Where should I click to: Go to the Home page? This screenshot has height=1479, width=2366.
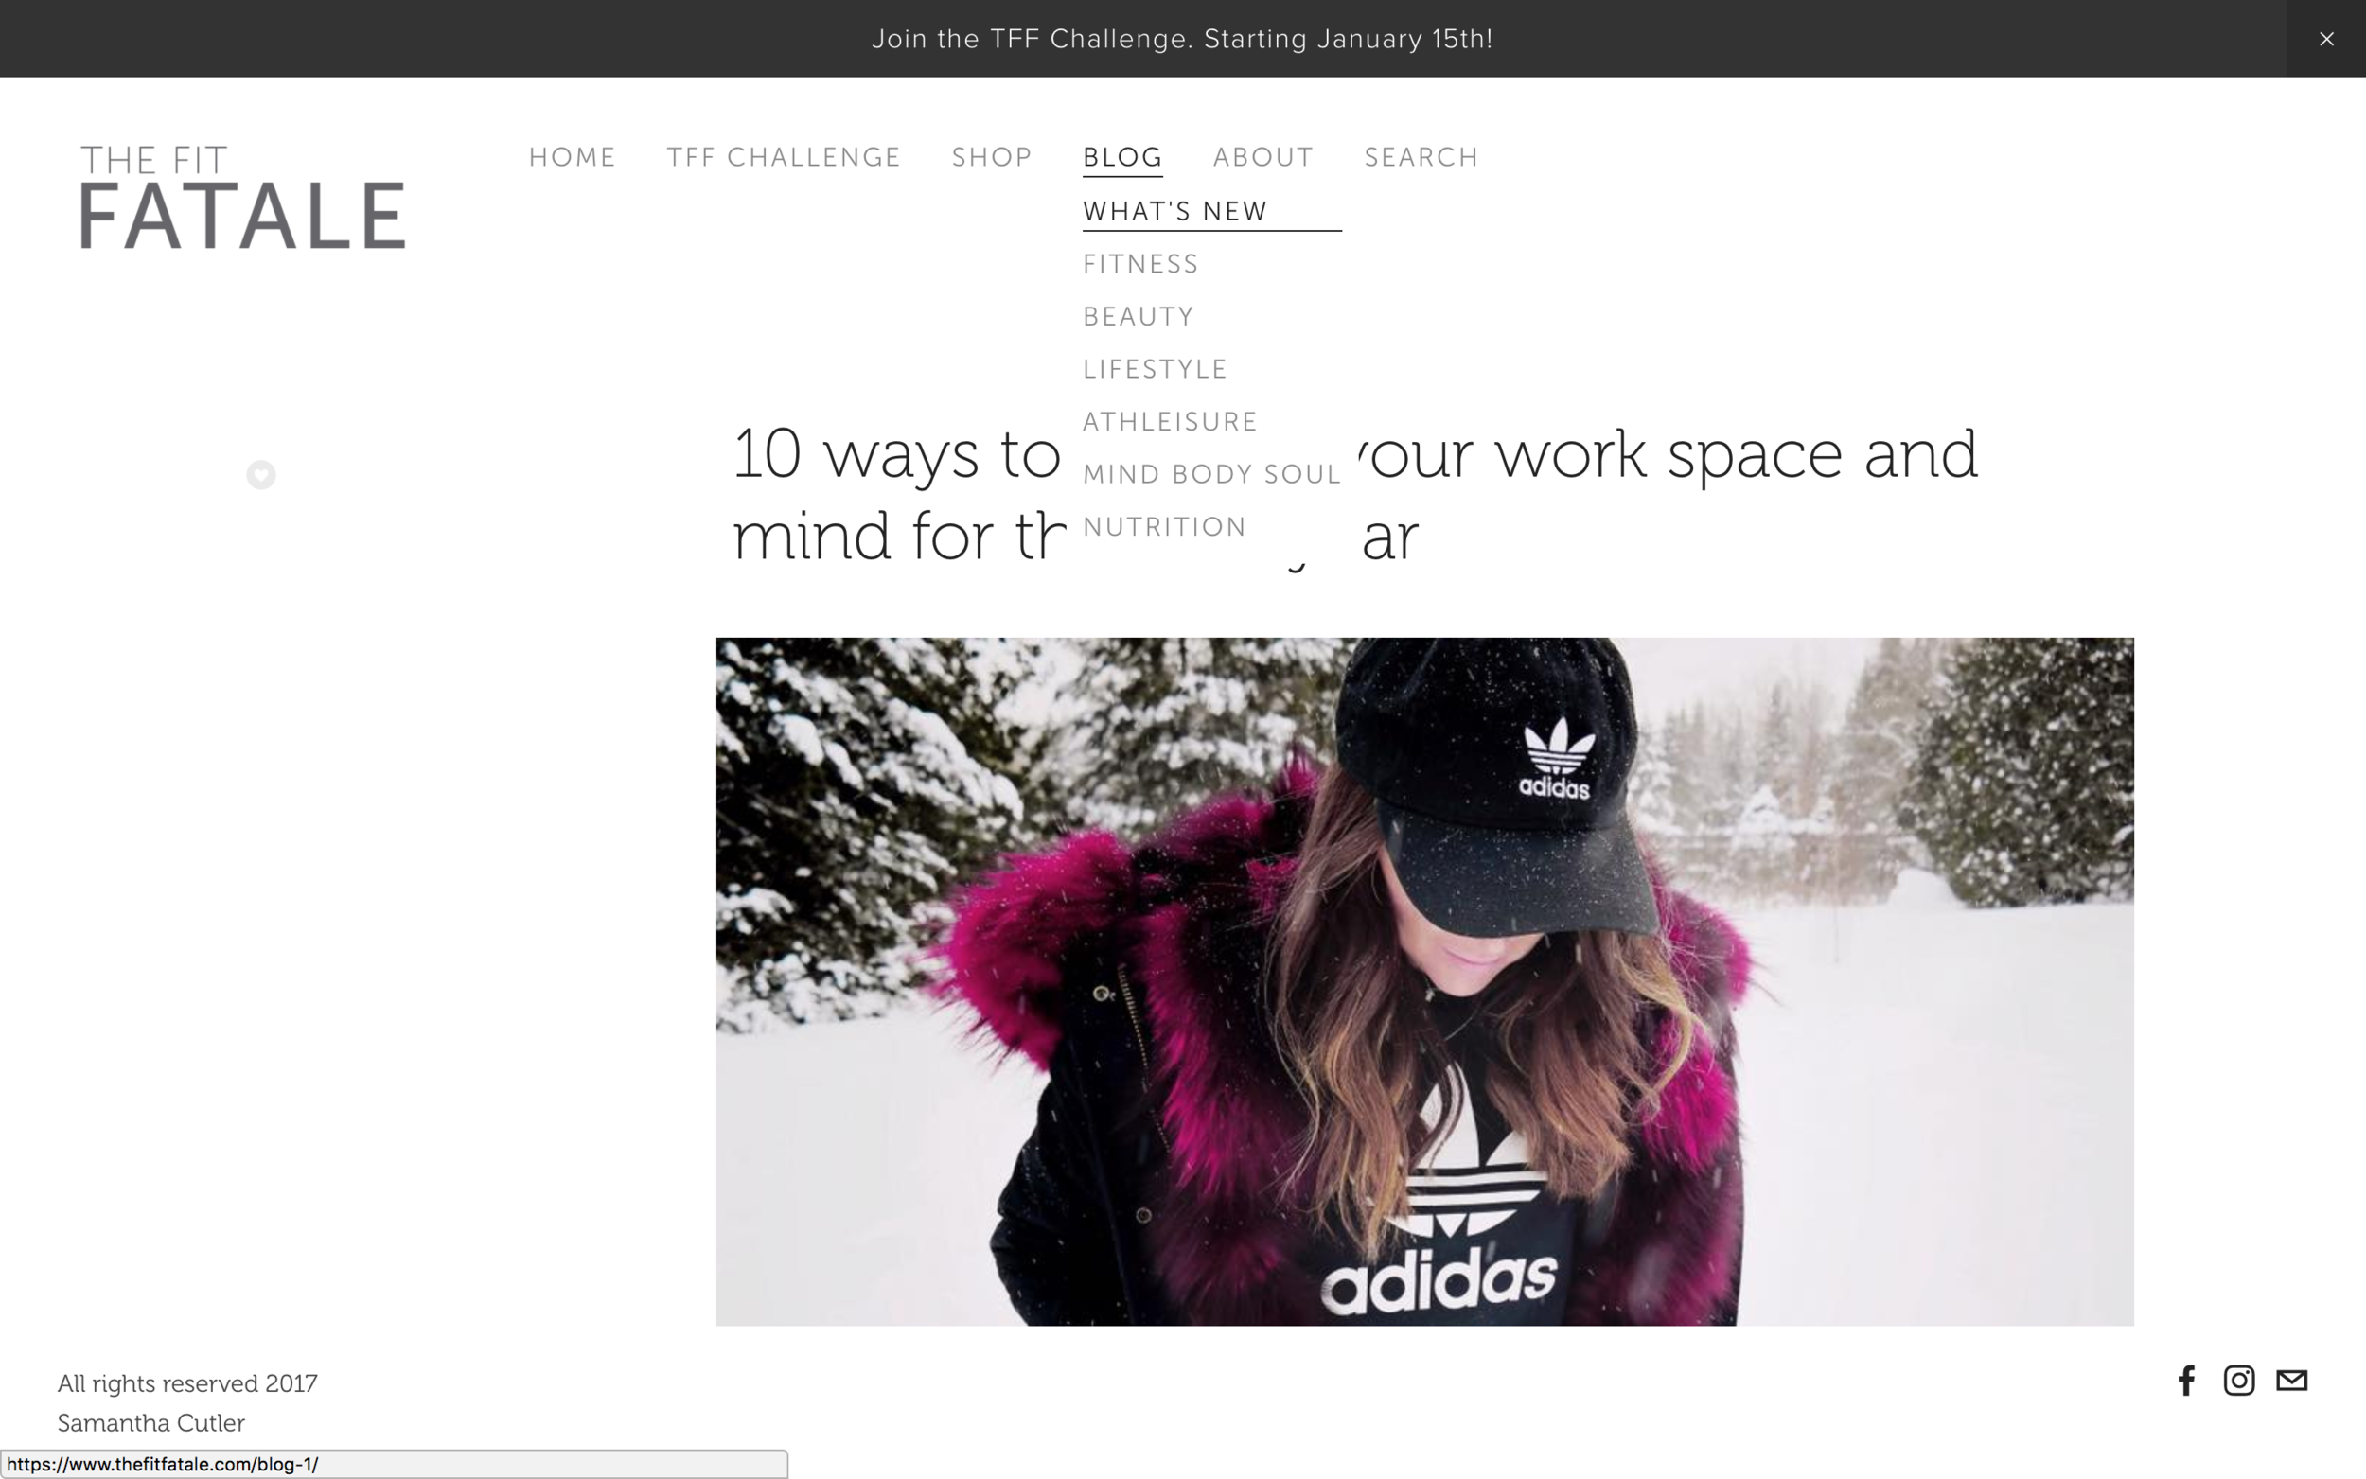(x=573, y=157)
